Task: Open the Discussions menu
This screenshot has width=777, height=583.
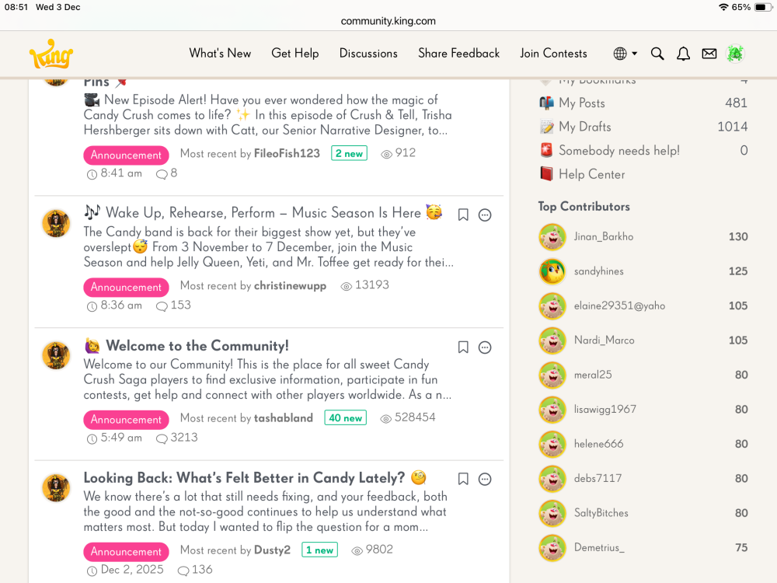Action: pyautogui.click(x=368, y=53)
